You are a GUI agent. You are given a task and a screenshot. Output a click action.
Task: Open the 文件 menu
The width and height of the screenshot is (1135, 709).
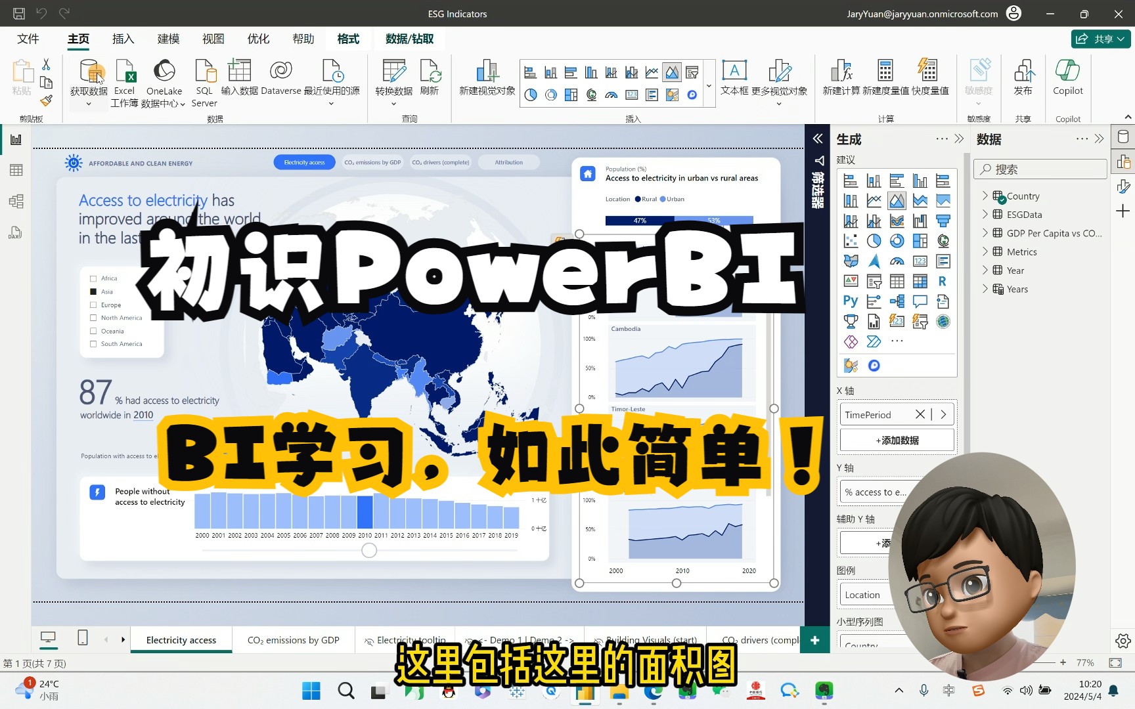28,39
